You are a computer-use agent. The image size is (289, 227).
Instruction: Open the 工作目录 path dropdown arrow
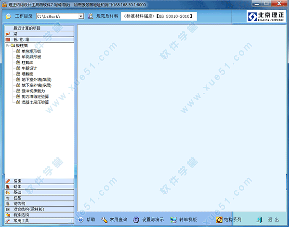[81, 16]
